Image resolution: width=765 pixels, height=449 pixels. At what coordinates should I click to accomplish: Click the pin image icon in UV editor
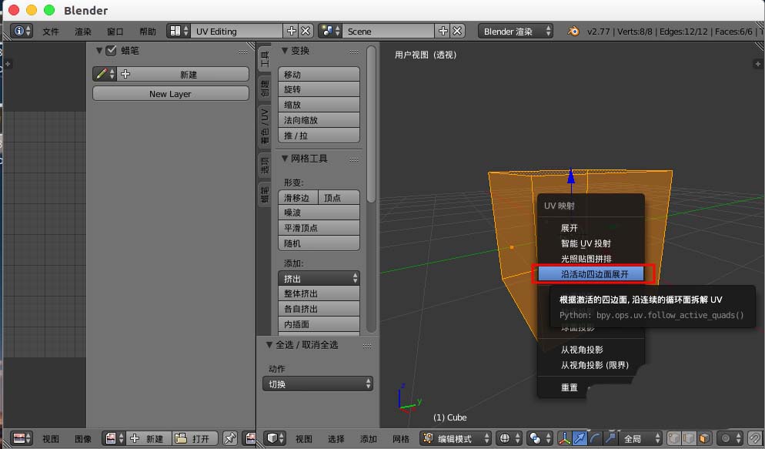(231, 438)
